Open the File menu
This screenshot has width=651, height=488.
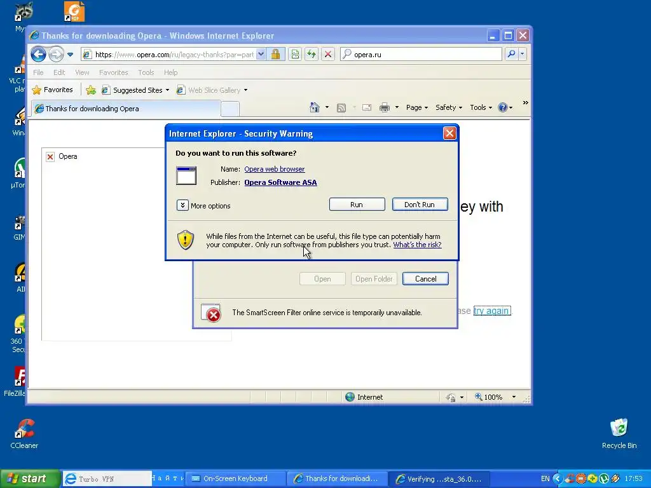pyautogui.click(x=38, y=72)
